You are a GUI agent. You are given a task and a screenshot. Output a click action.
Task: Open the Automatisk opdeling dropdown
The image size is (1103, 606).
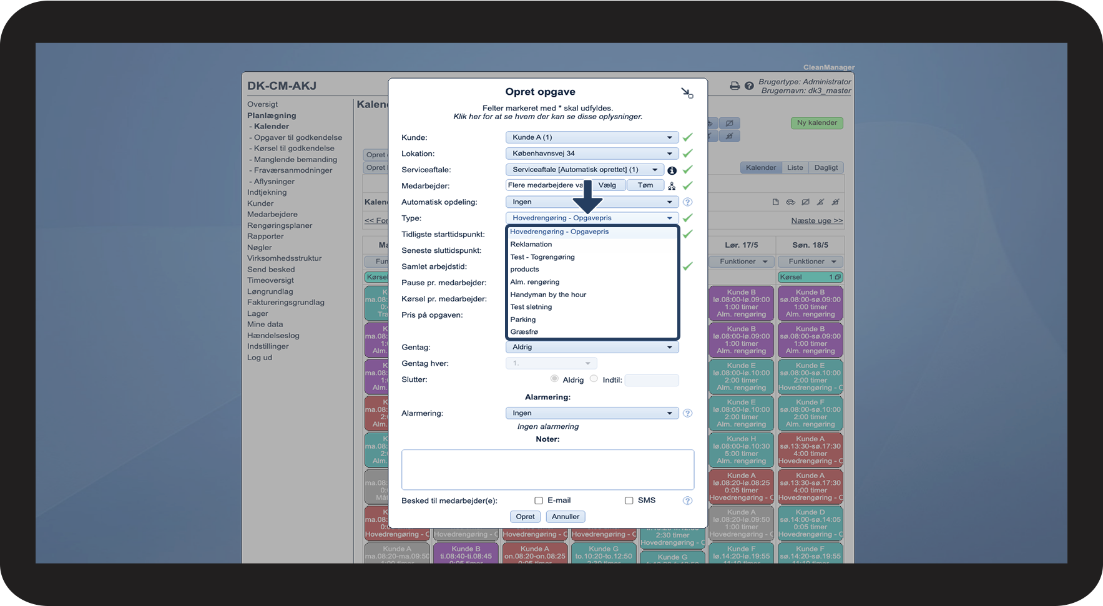(592, 202)
